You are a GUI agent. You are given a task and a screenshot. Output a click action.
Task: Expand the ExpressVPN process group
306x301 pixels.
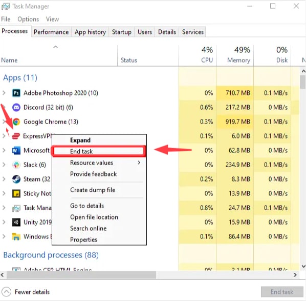[4, 136]
